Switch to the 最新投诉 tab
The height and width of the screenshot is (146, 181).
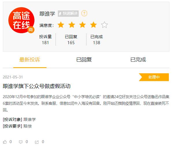click(x=30, y=59)
